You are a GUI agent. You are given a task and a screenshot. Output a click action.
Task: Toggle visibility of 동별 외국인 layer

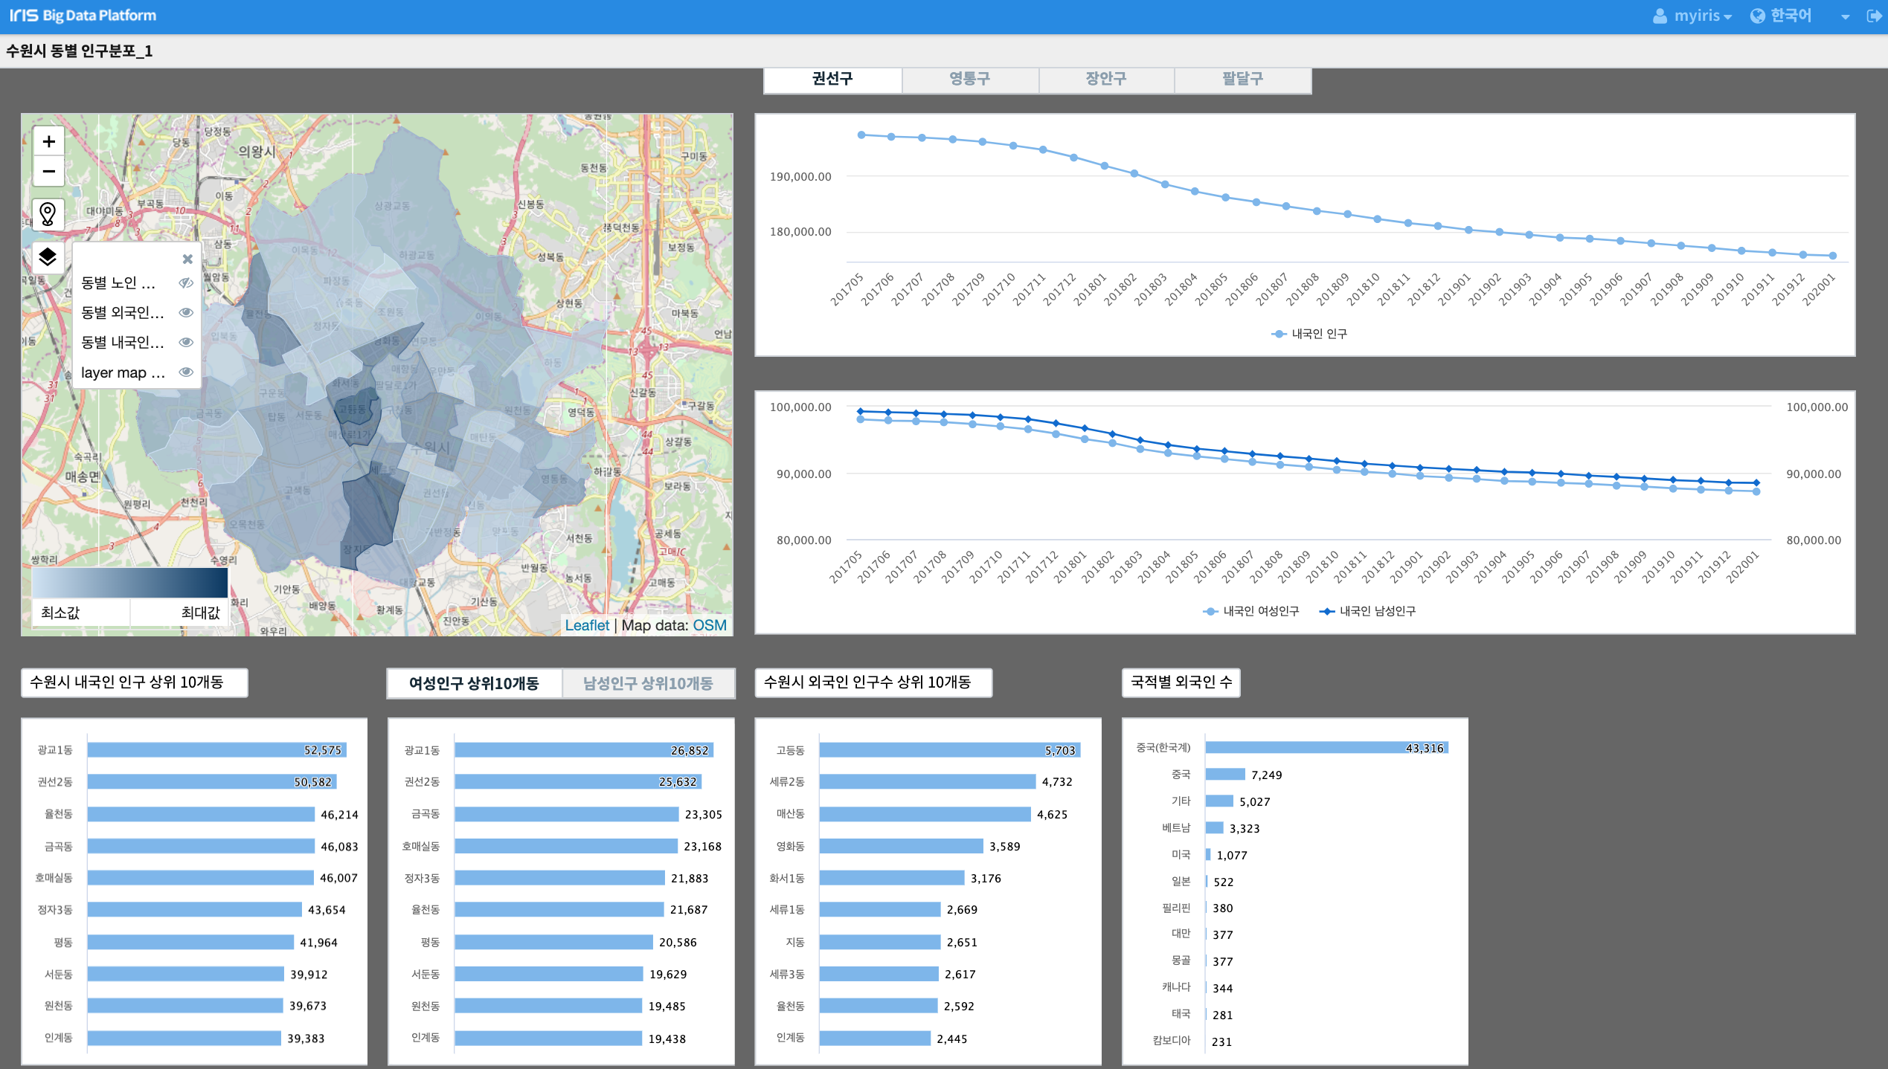[186, 312]
